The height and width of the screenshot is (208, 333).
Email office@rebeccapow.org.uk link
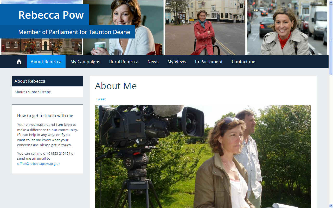39,164
